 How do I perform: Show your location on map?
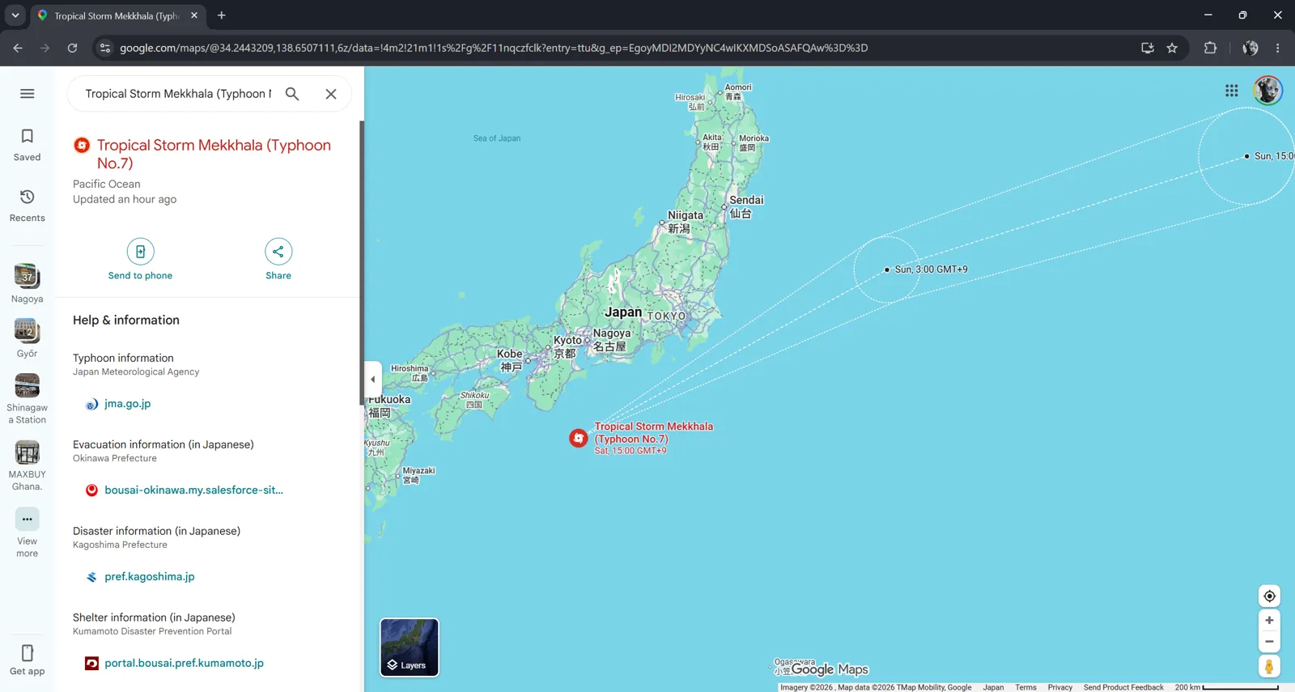[1269, 596]
